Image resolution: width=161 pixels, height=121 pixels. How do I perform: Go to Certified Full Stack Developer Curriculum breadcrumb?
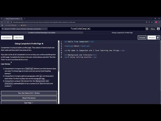(42, 33)
